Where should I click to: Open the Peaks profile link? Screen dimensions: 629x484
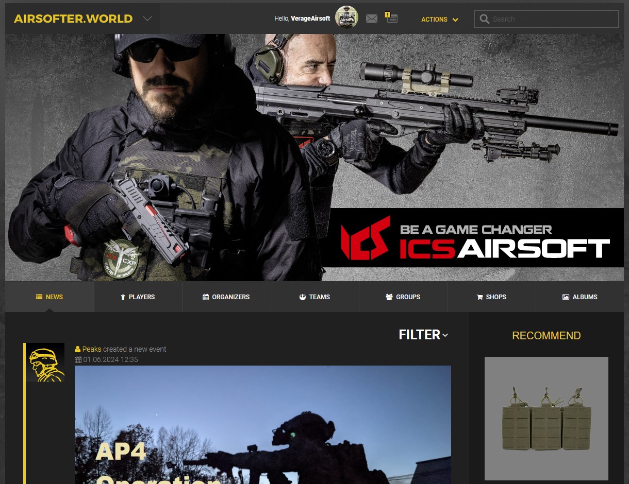tap(92, 349)
